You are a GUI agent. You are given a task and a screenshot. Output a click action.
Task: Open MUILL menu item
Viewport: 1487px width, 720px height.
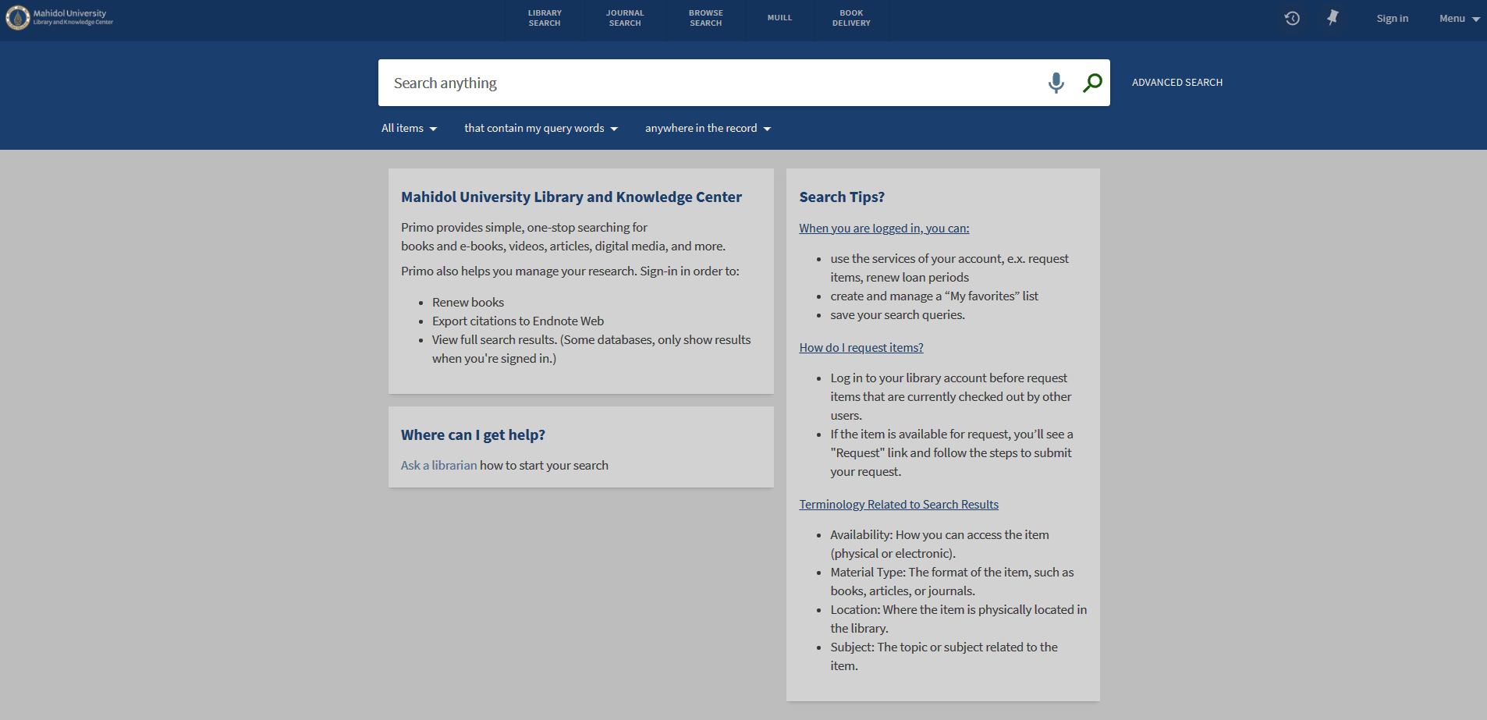[x=779, y=18]
